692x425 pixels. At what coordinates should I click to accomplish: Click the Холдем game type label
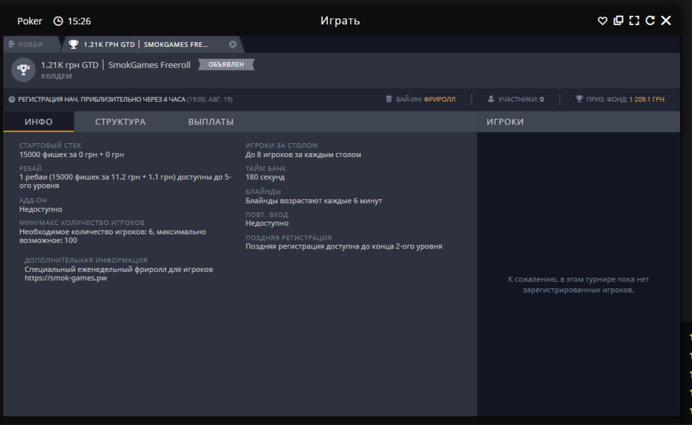tap(57, 76)
